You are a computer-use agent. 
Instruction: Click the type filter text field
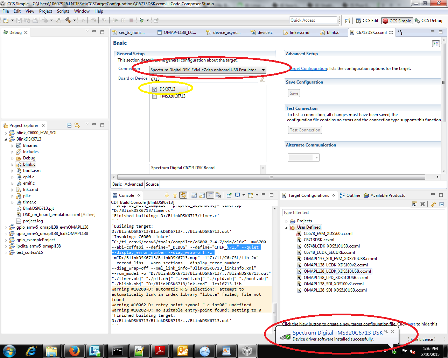[363, 213]
